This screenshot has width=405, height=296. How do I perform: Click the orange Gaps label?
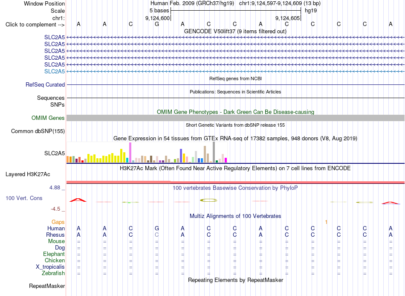pos(58,222)
